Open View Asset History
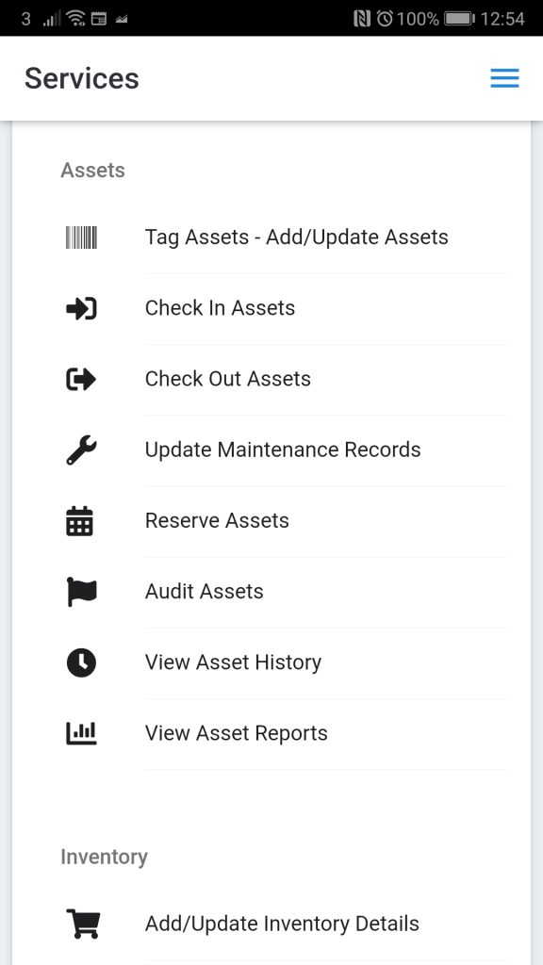This screenshot has width=543, height=965. click(x=234, y=662)
